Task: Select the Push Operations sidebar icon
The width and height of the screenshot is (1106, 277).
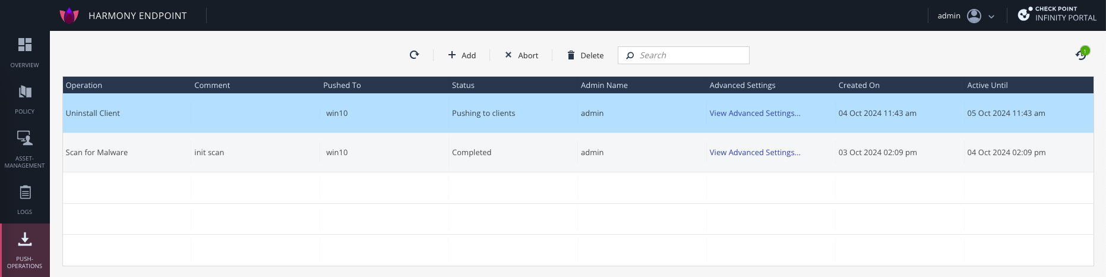Action: click(x=24, y=240)
